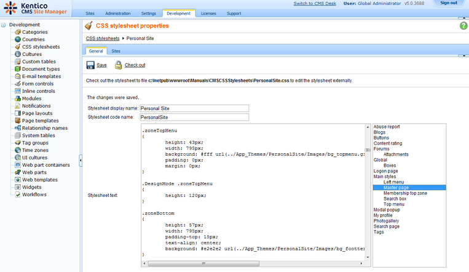This screenshot has width=469, height=272.
Task: Select Master page in bookmark list
Action: 409,188
